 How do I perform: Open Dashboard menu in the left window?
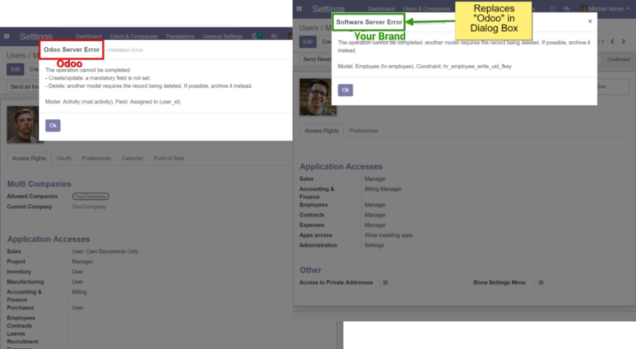pos(89,36)
